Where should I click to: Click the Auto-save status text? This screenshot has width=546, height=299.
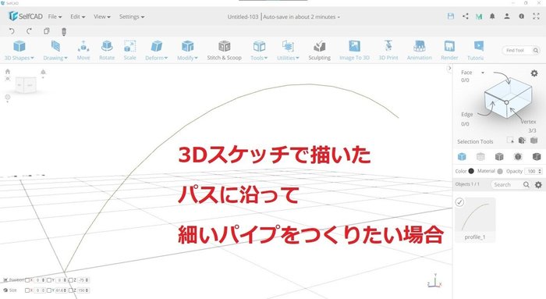(301, 16)
